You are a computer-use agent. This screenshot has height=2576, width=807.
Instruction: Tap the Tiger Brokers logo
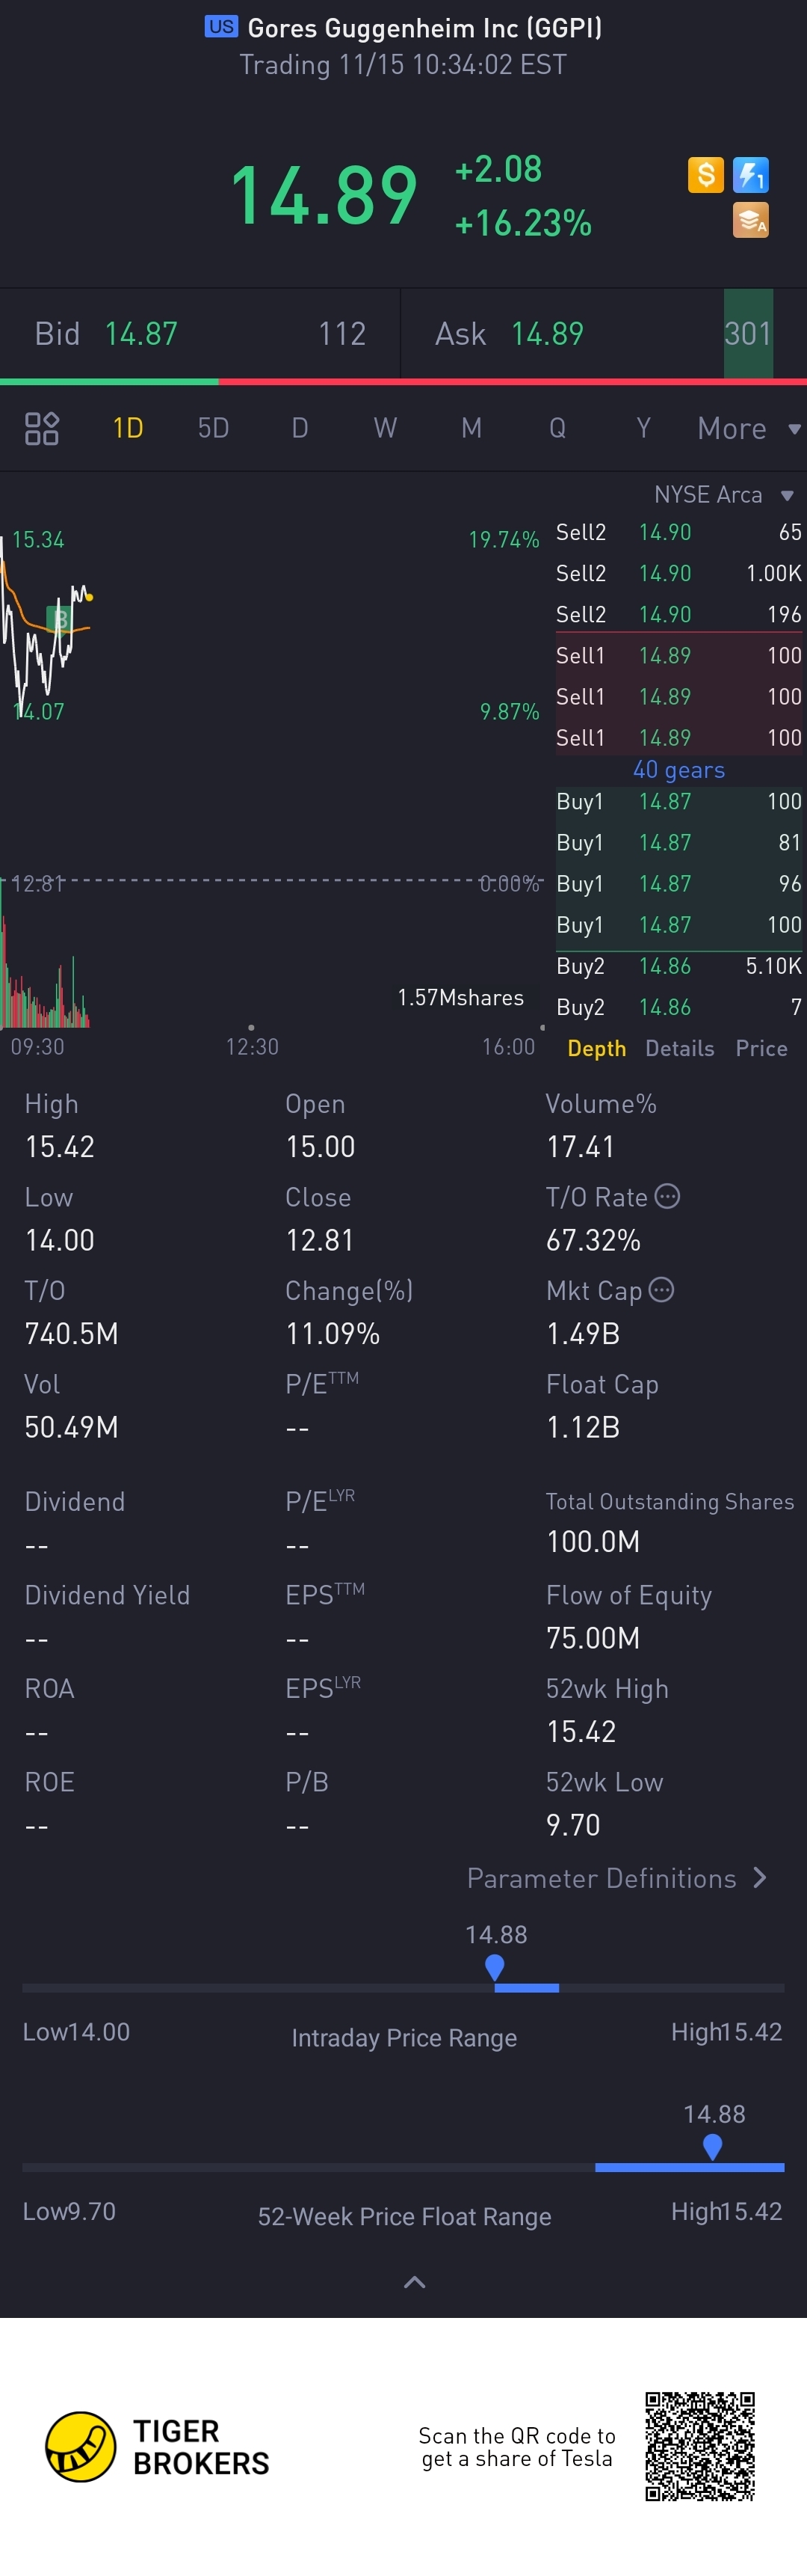158,2447
